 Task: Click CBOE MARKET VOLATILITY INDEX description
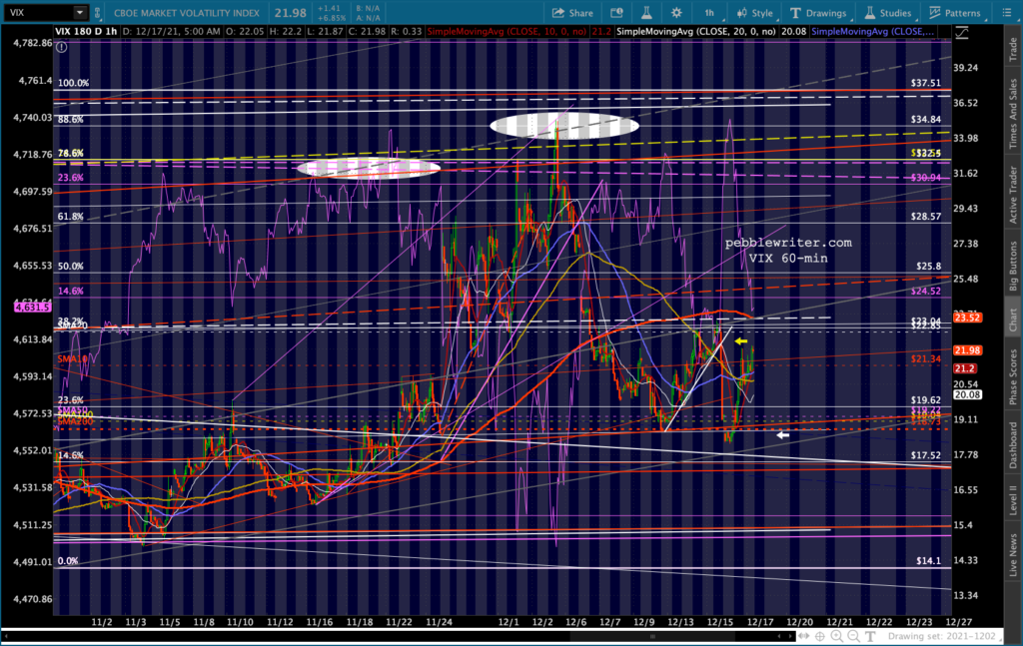pos(187,12)
